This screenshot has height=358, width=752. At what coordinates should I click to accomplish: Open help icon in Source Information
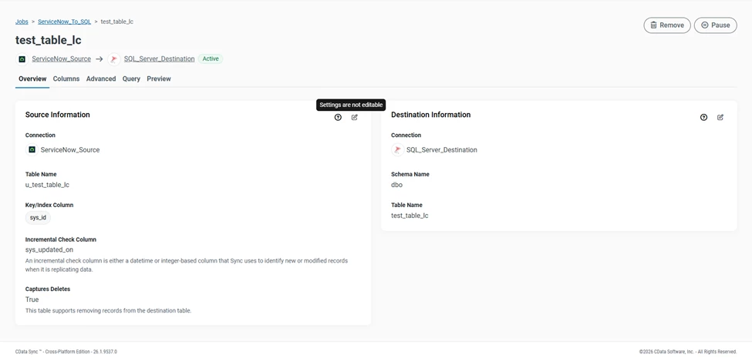[338, 117]
